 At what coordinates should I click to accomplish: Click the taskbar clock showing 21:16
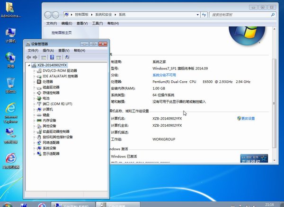pos(269,205)
